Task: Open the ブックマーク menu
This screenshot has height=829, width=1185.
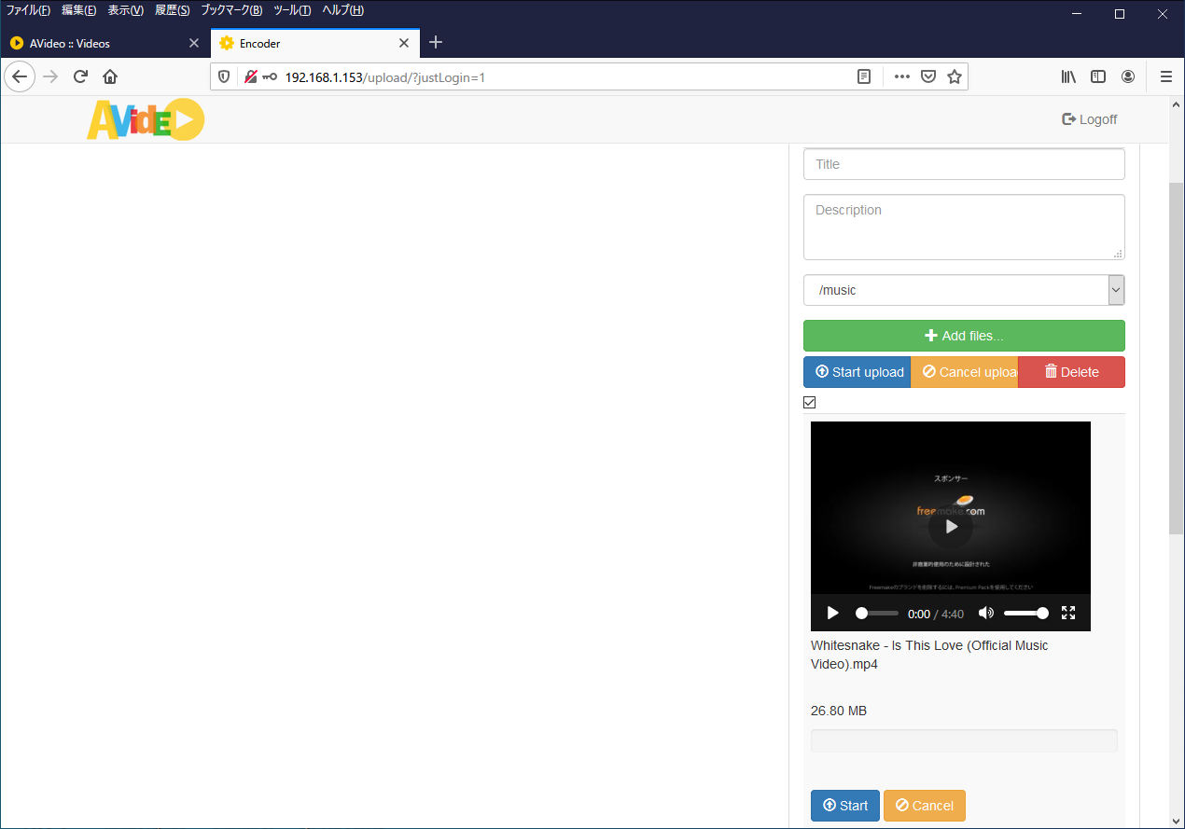Action: [x=230, y=10]
